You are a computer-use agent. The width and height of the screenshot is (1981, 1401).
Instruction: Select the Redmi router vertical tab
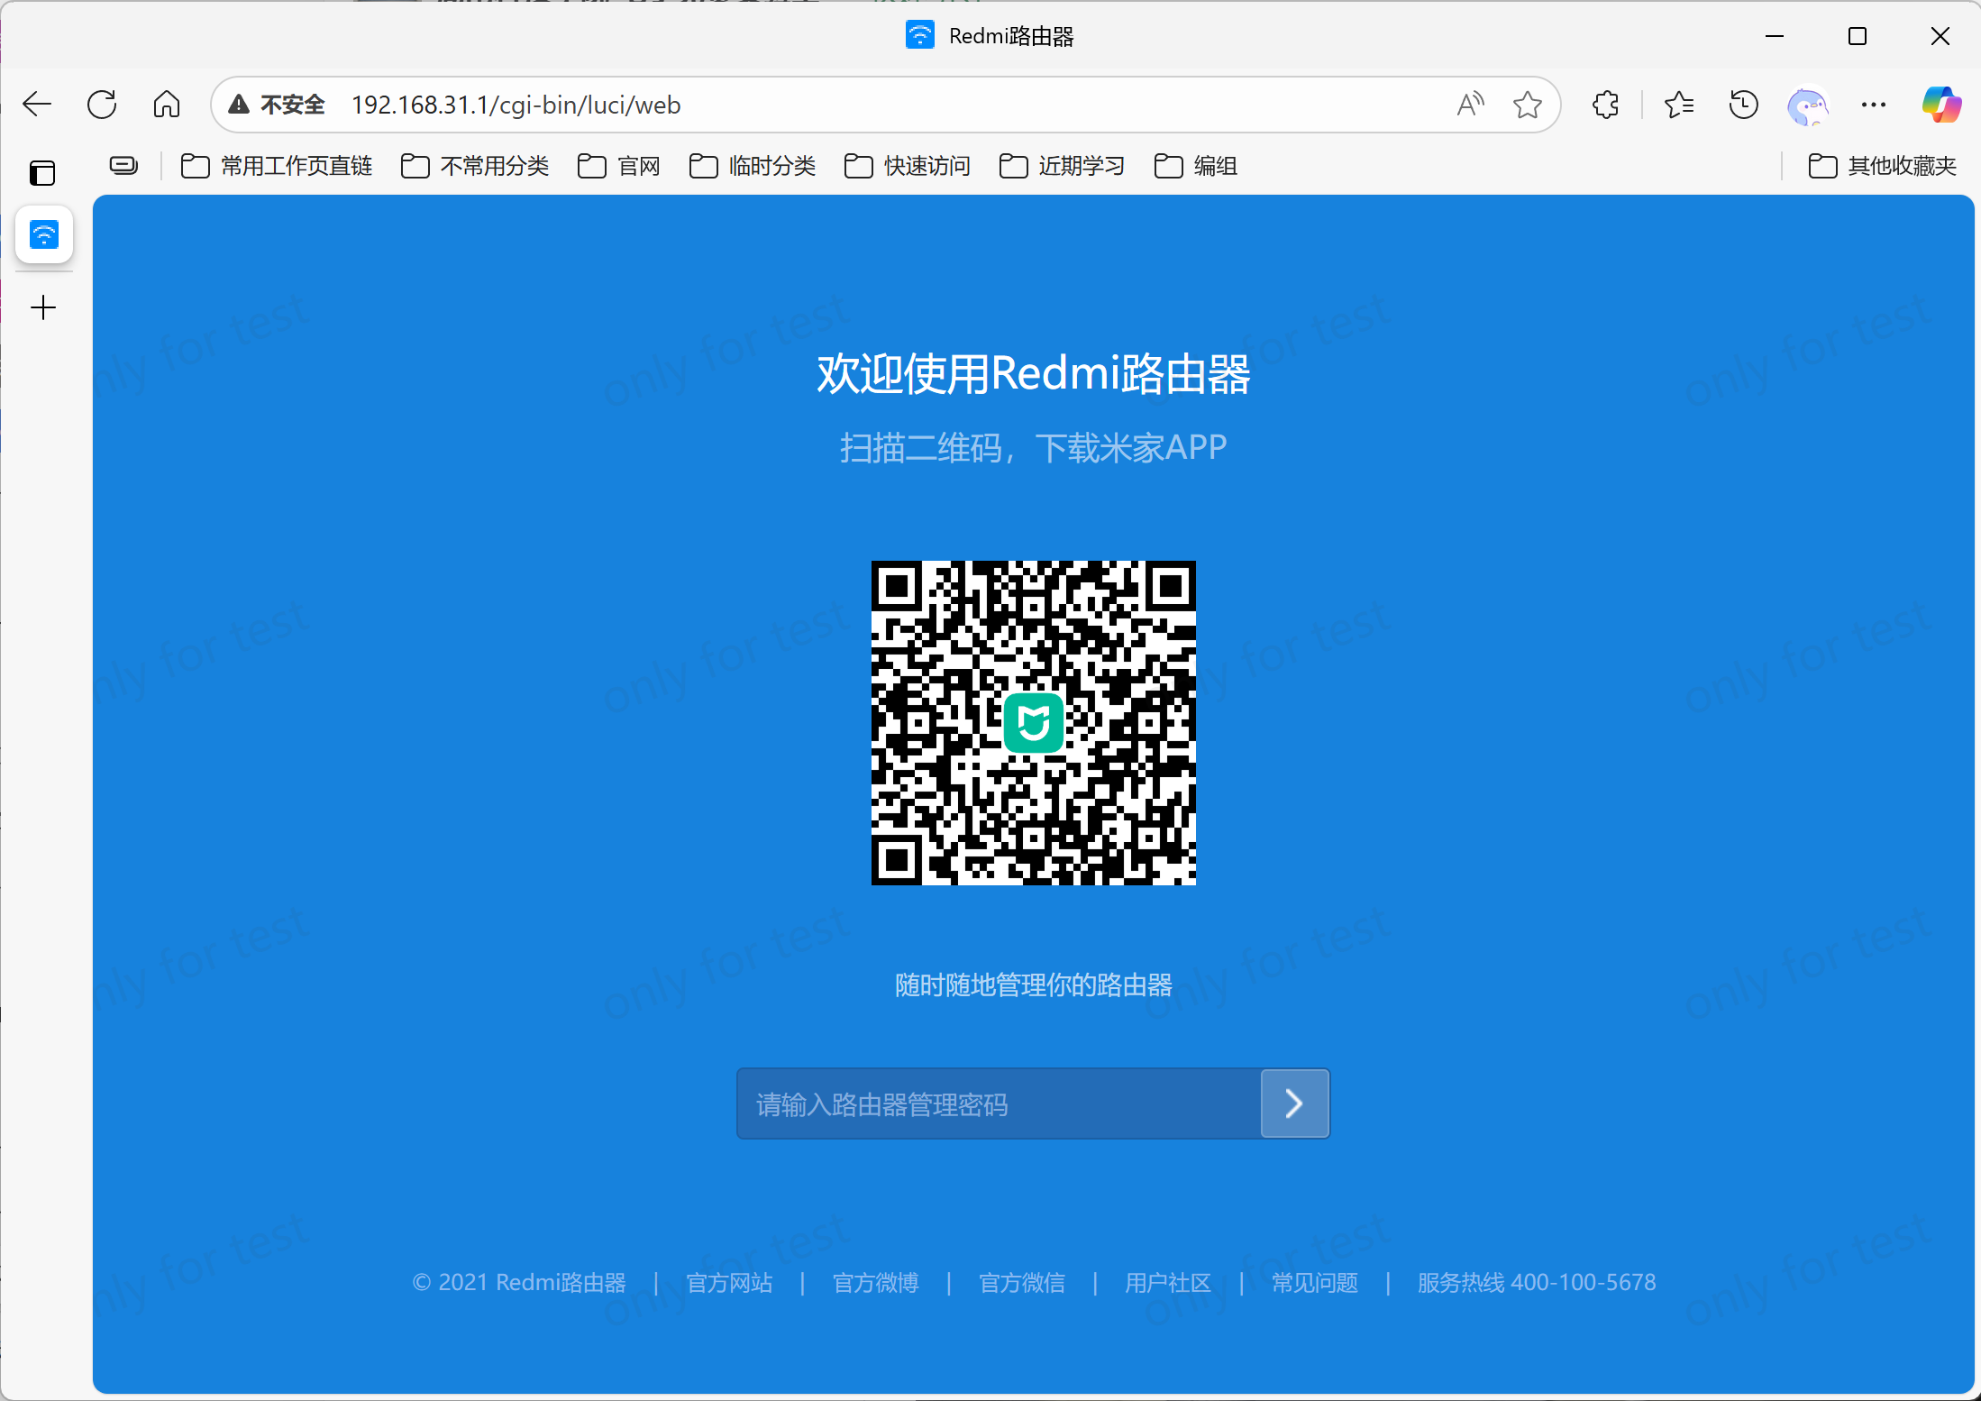coord(44,235)
